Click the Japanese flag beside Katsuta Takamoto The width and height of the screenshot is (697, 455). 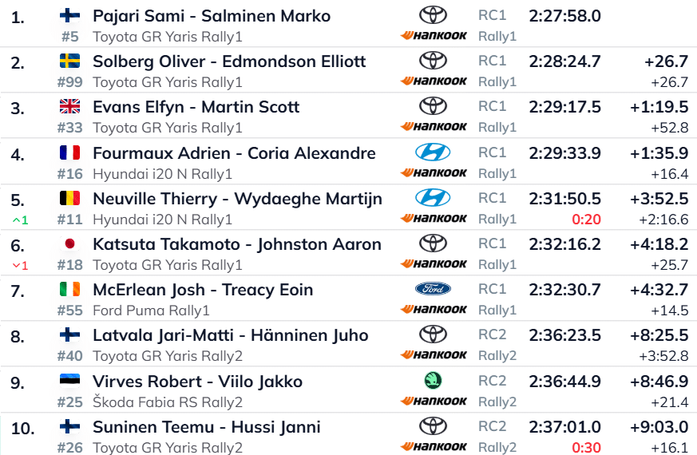point(69,243)
